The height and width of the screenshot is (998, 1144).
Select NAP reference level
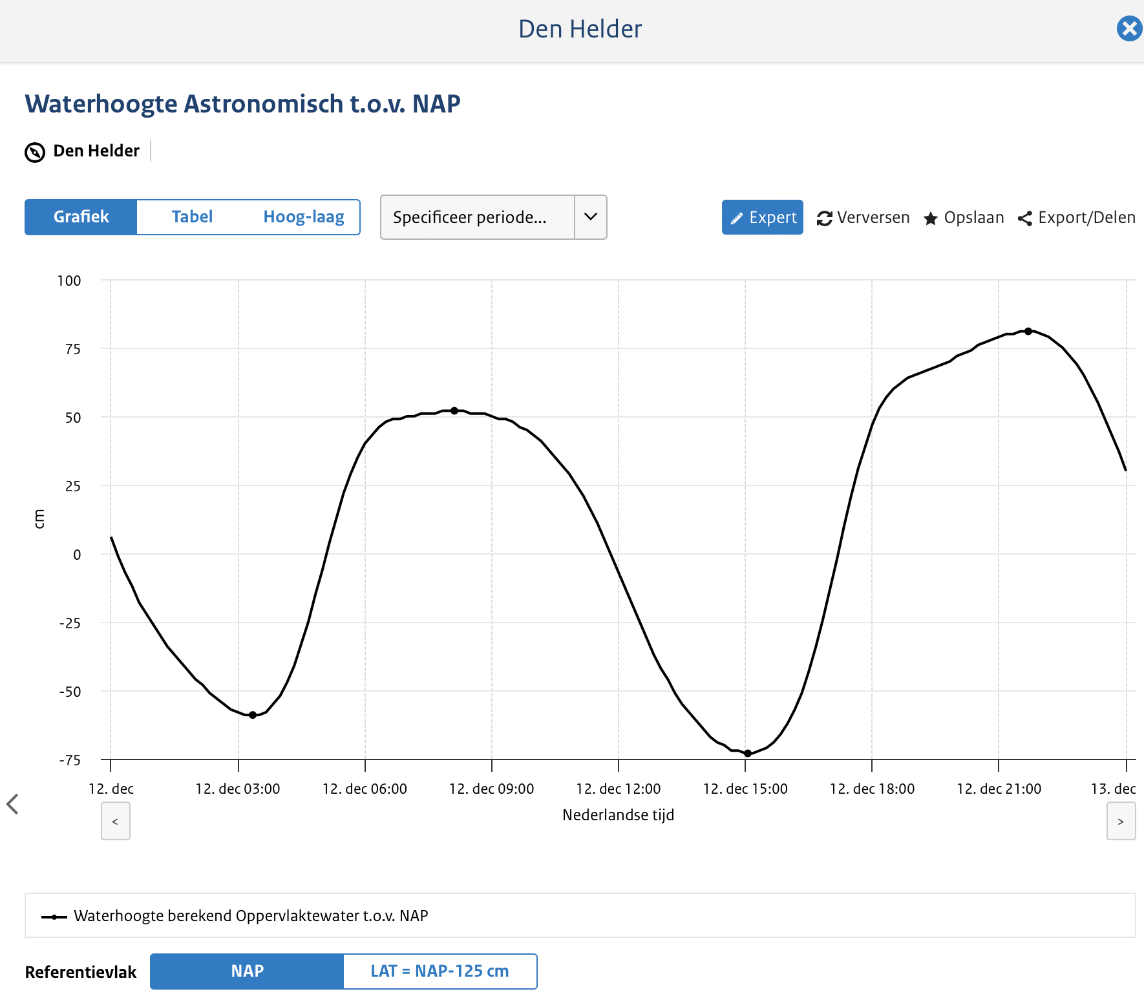[247, 971]
